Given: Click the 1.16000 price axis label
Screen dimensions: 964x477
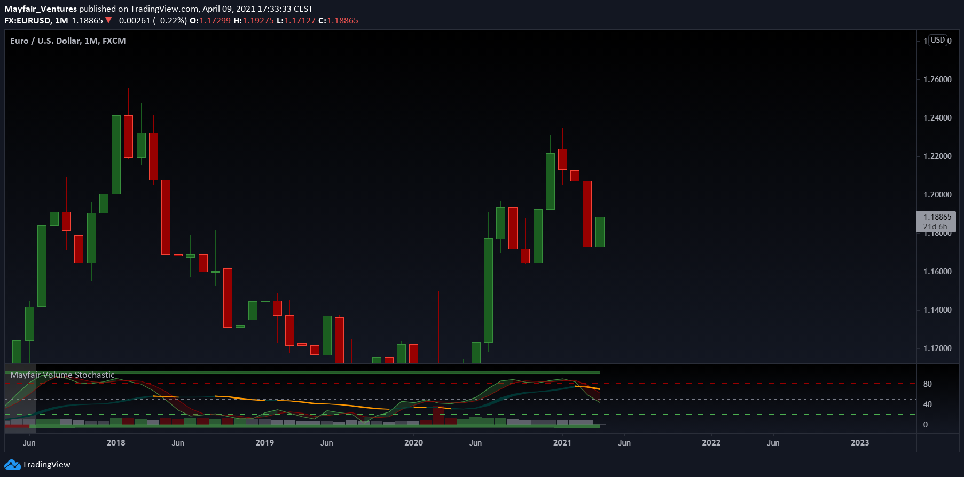Looking at the screenshot, I should tap(937, 271).
